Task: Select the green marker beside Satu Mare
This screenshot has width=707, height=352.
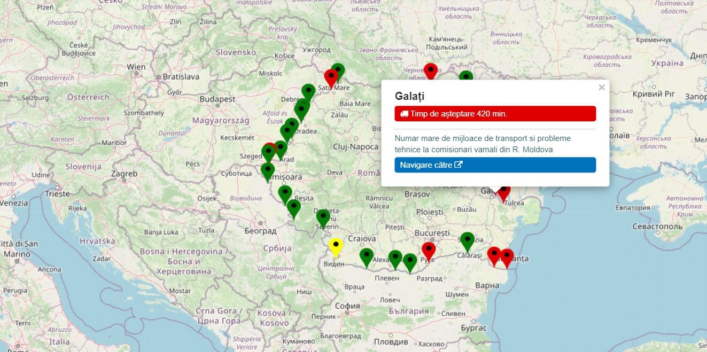Action: (x=338, y=70)
